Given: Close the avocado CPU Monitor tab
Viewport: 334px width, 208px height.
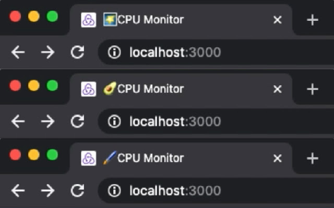Looking at the screenshot, I should point(278,89).
